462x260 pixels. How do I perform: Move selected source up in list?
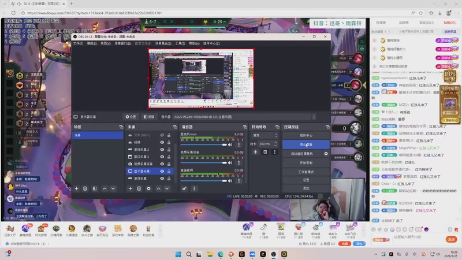pyautogui.click(x=158, y=189)
